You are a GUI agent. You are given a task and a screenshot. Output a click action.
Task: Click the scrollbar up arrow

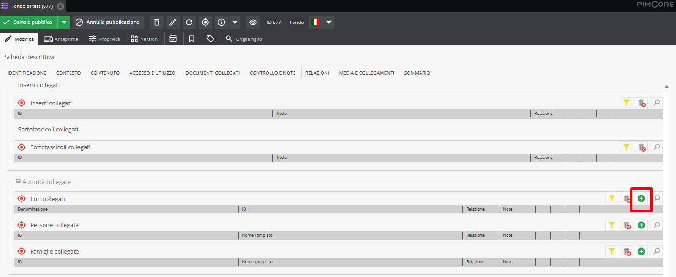point(666,87)
